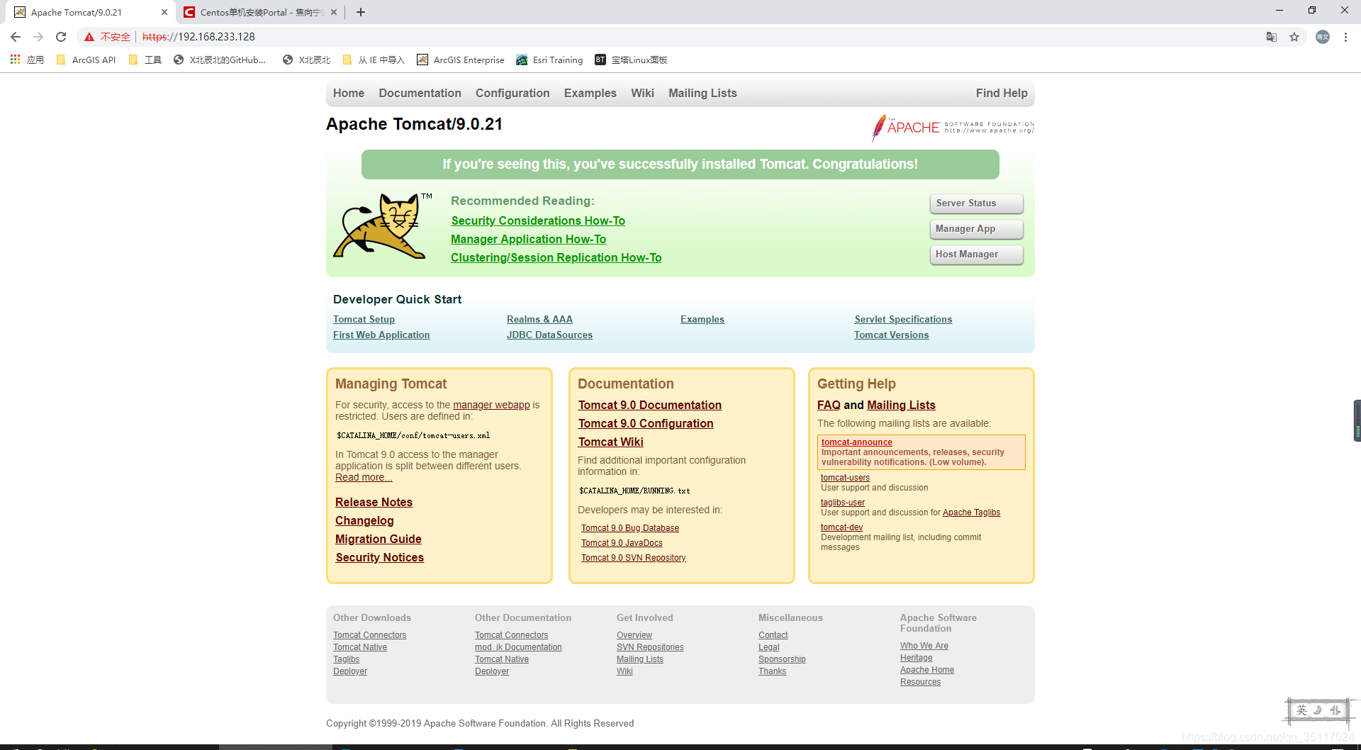Click Find Help in the nav bar
Image resolution: width=1361 pixels, height=750 pixels.
[x=1002, y=94]
